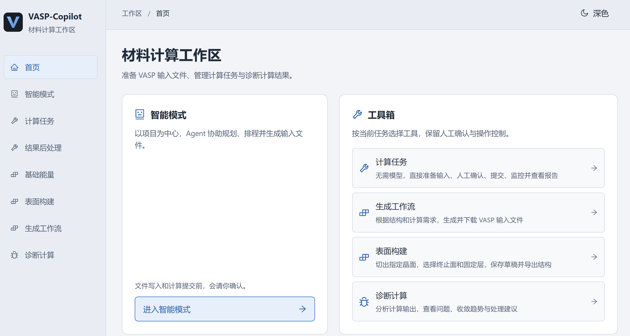This screenshot has height=336, width=630.
Task: Click the VASP-Copilot title text
Action: click(55, 16)
